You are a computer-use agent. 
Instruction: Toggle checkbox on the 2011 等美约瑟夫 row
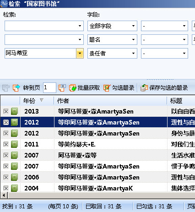tap(6, 144)
